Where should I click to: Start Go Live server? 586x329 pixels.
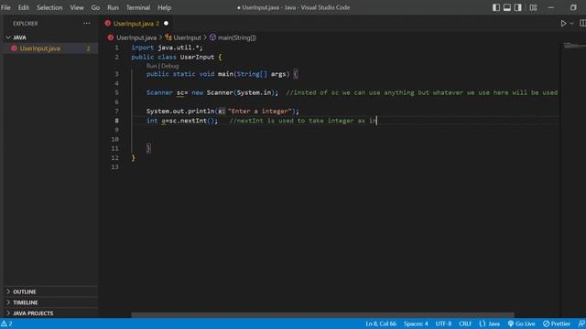[x=521, y=324]
